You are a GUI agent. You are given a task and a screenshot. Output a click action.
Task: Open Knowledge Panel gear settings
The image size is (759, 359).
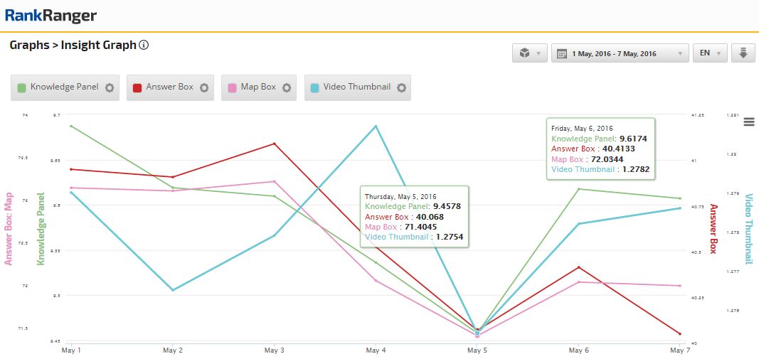tap(110, 87)
